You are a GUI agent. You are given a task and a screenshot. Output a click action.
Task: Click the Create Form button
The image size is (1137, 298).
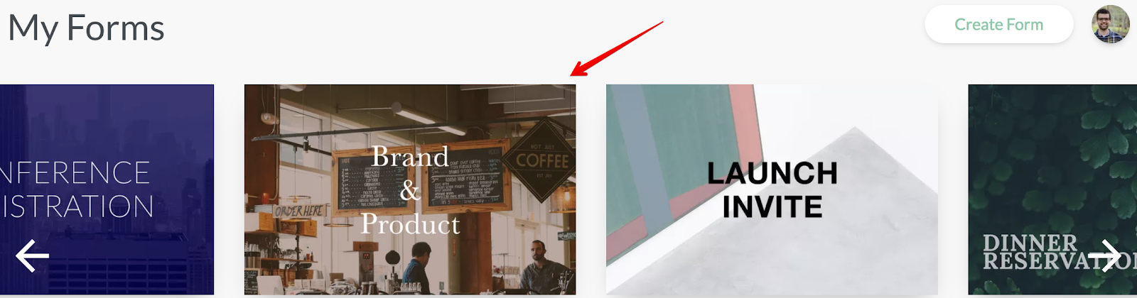[998, 25]
